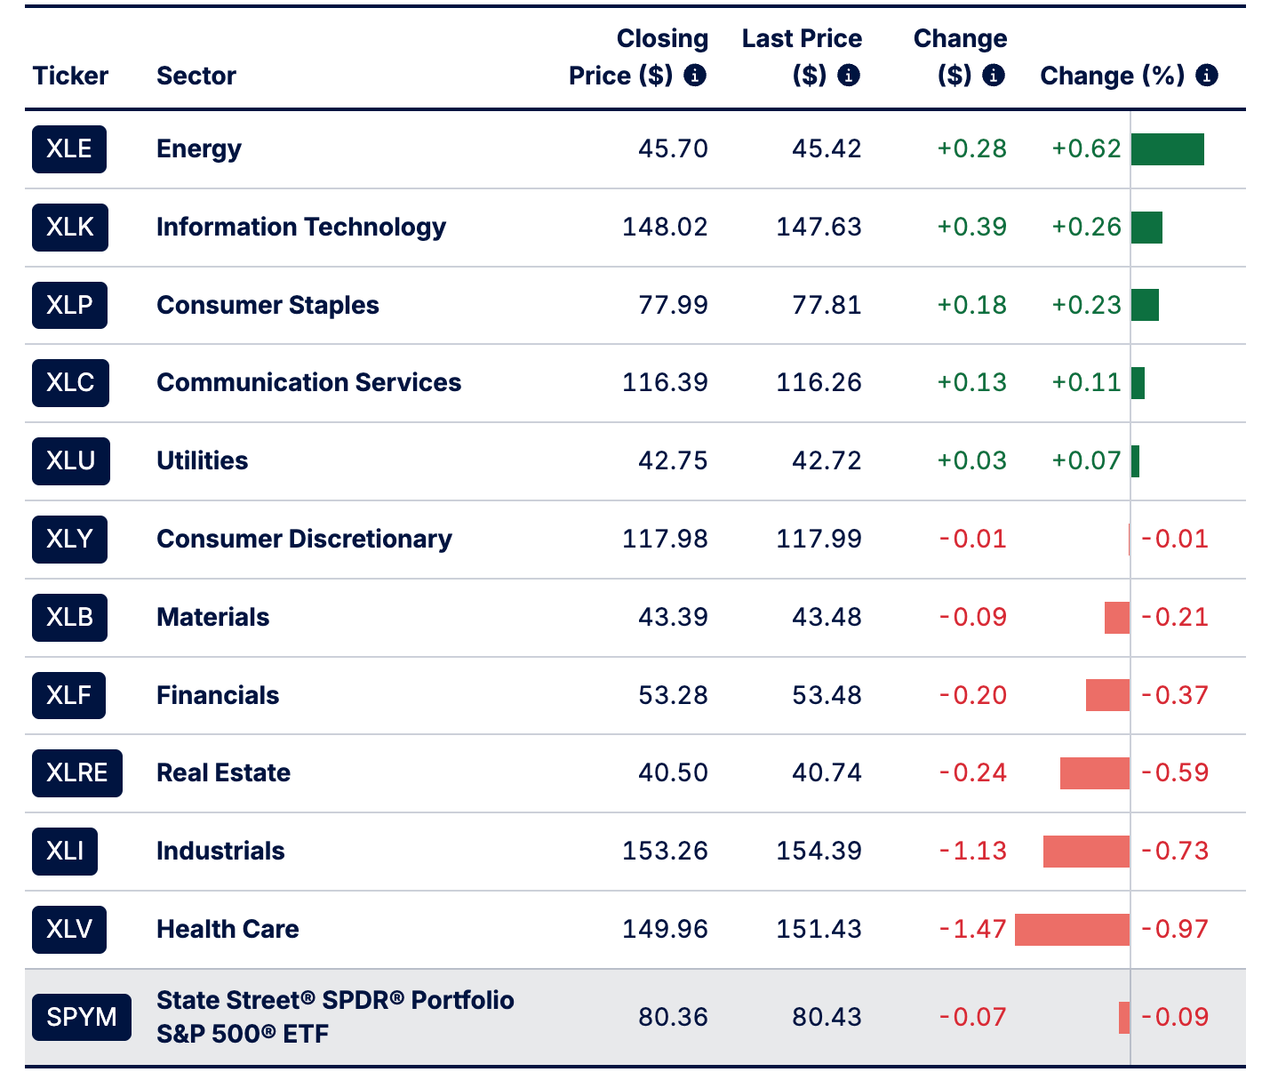Go to Consumer Discretionary sector
Image resolution: width=1262 pixels, height=1072 pixels.
coord(304,540)
